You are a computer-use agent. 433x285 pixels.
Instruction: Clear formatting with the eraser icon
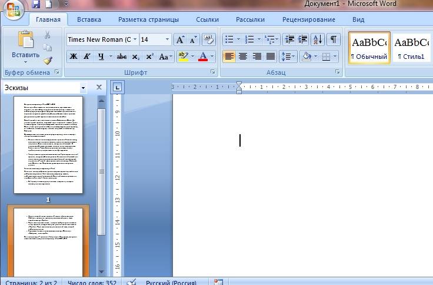[209, 39]
